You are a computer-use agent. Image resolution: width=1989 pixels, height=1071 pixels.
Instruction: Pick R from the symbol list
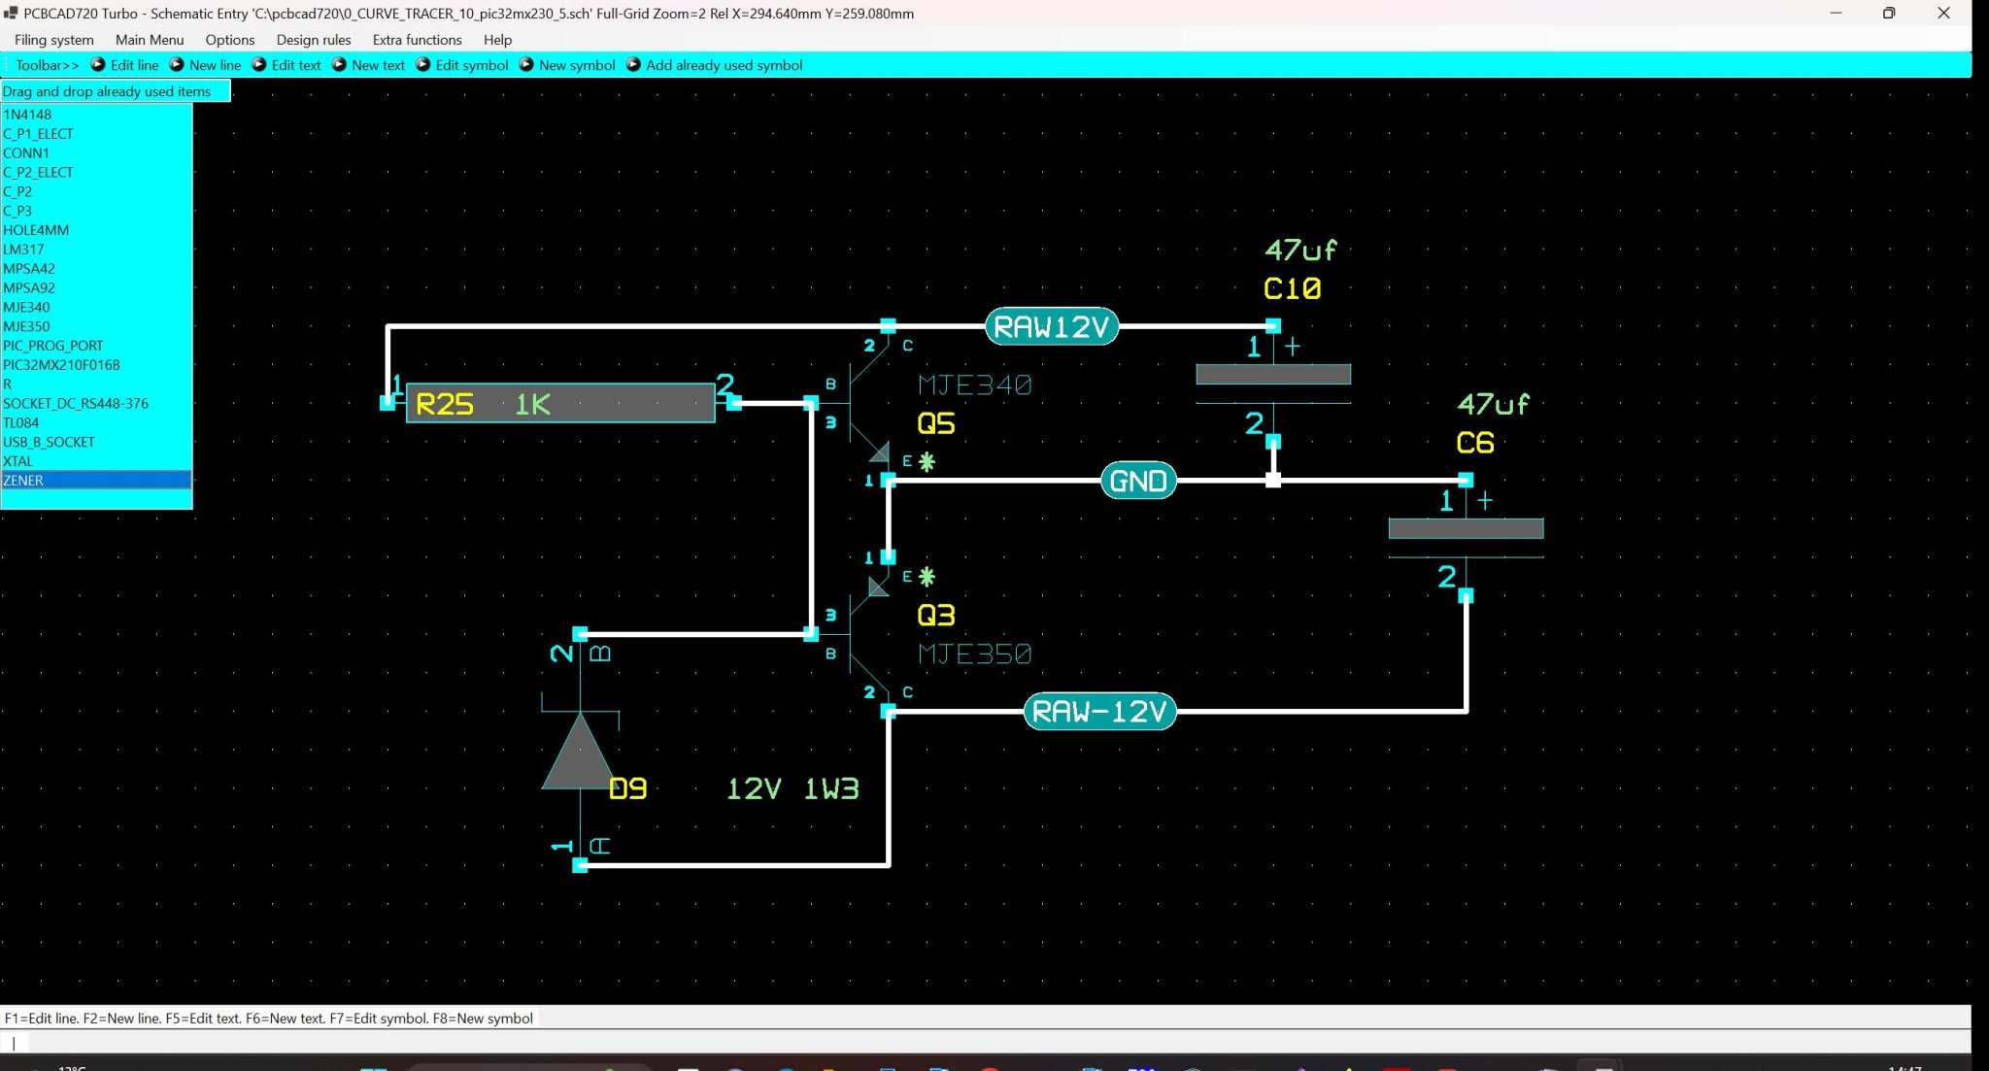tap(96, 385)
